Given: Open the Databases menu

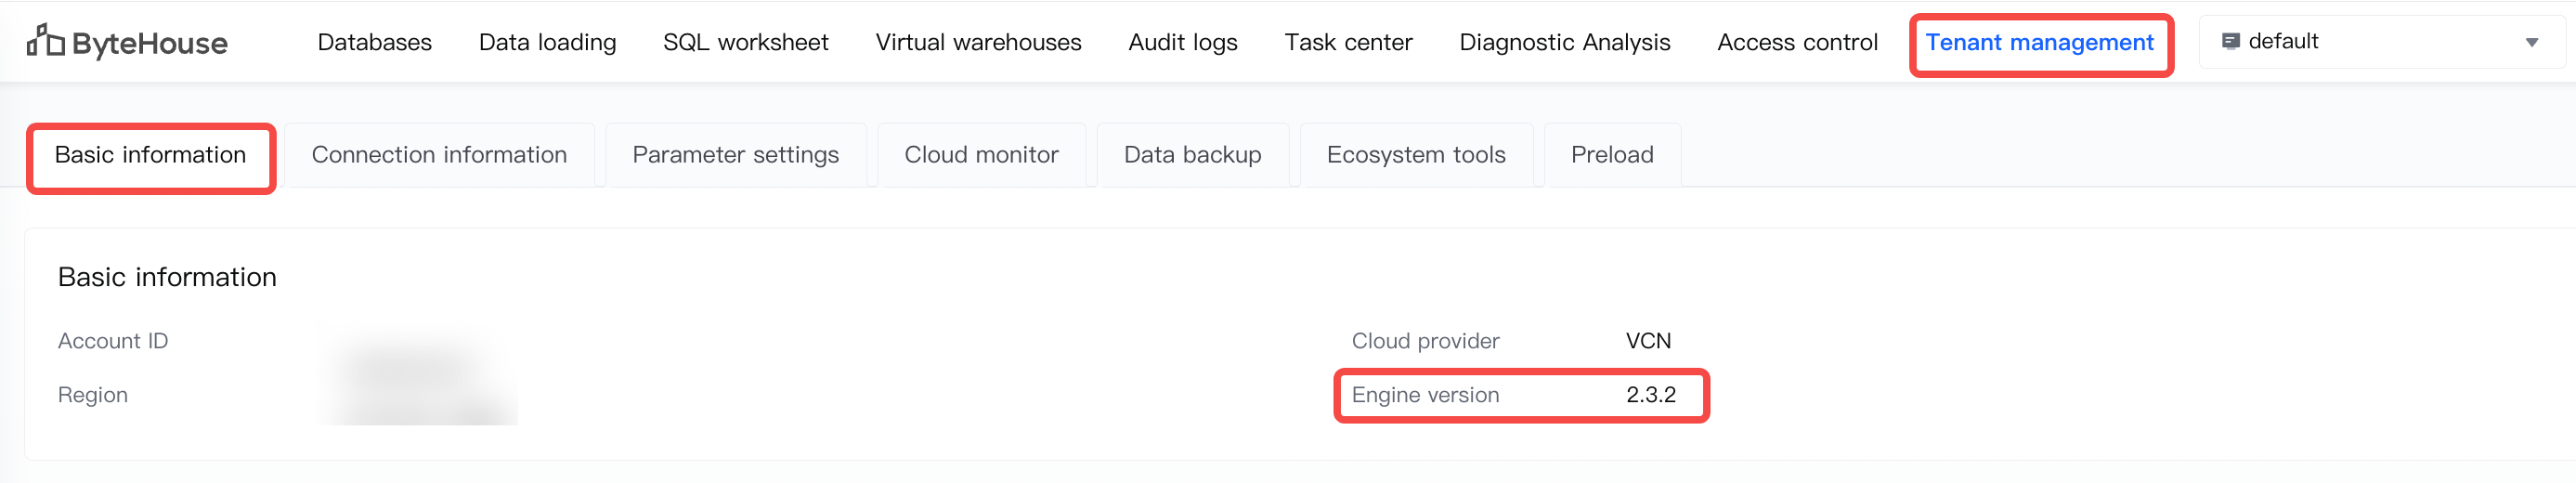Looking at the screenshot, I should [x=374, y=42].
